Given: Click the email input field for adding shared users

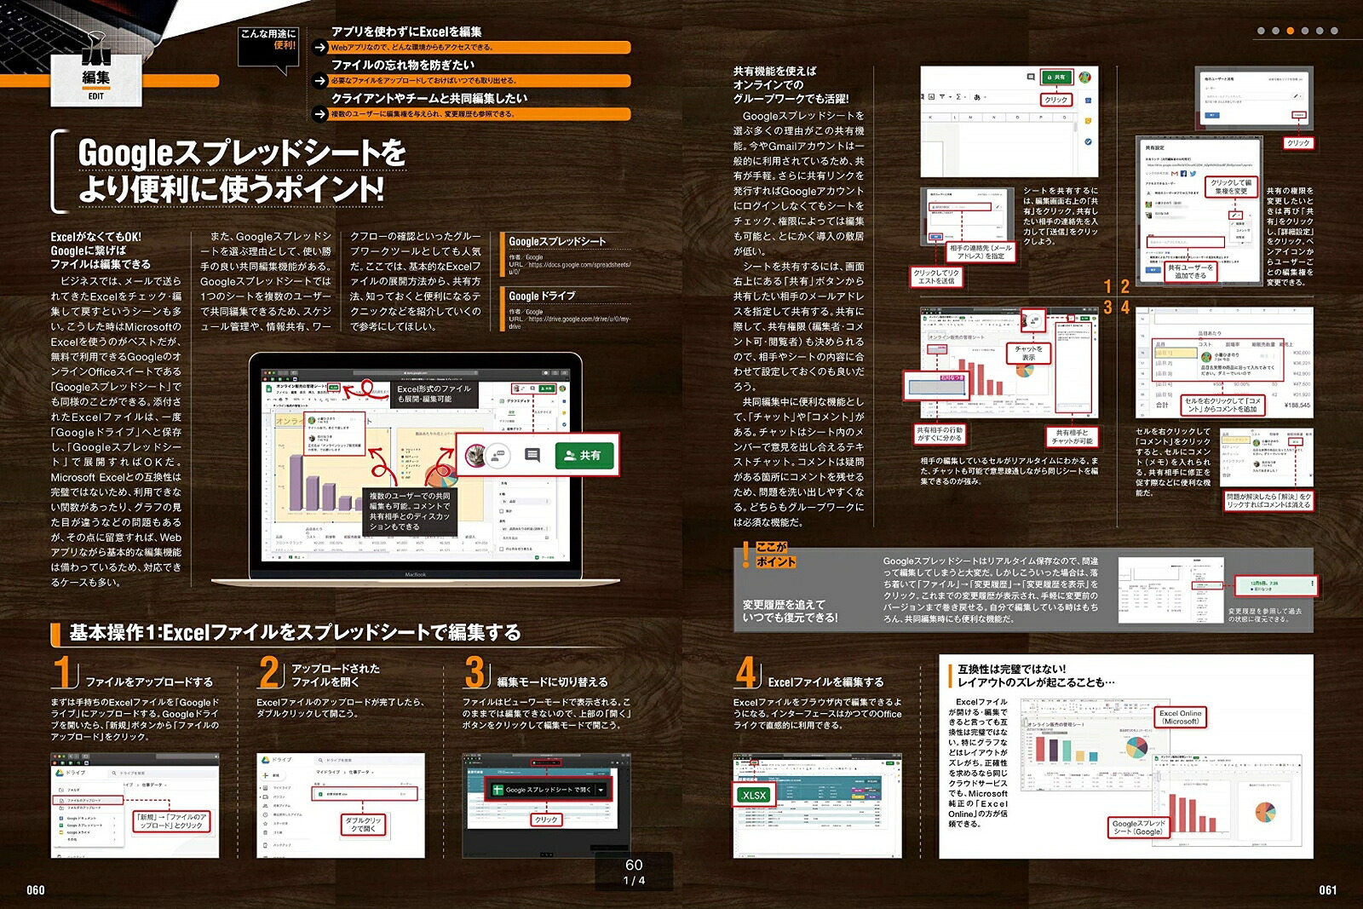Looking at the screenshot, I should point(1186,242).
